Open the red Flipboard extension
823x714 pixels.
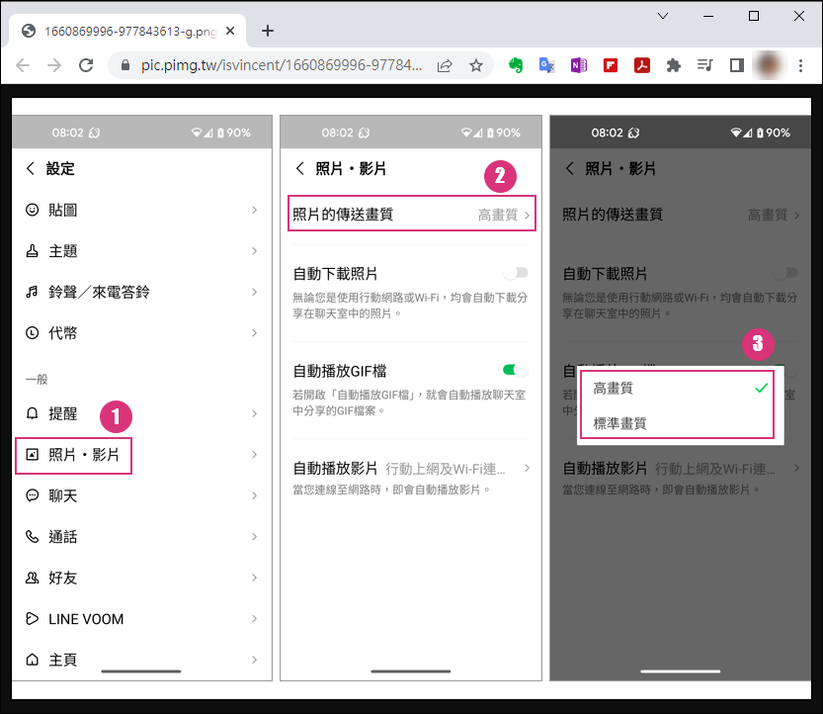click(611, 65)
